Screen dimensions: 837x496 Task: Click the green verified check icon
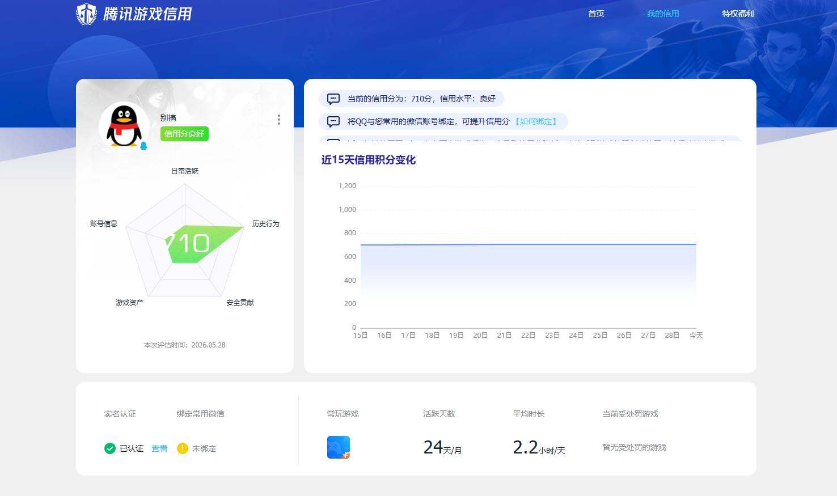[x=110, y=448]
